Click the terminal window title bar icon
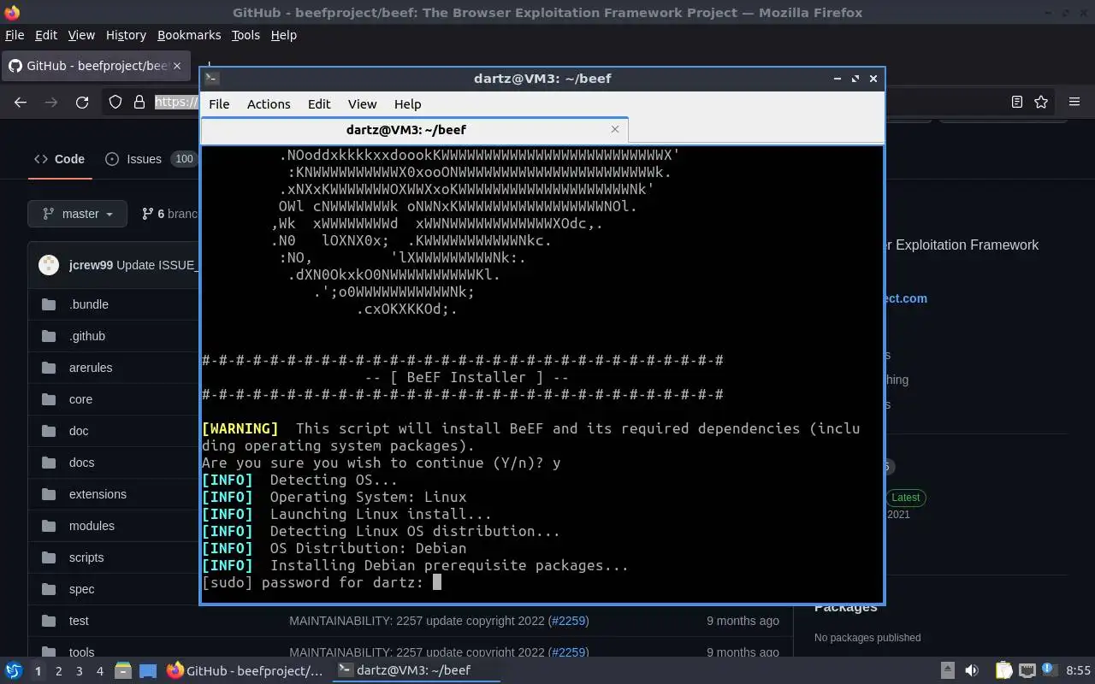The width and height of the screenshot is (1095, 684). pyautogui.click(x=212, y=78)
